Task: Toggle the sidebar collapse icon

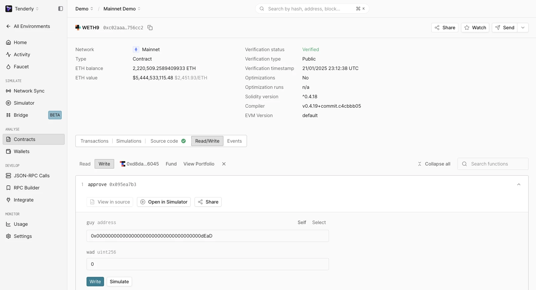Action: click(61, 9)
